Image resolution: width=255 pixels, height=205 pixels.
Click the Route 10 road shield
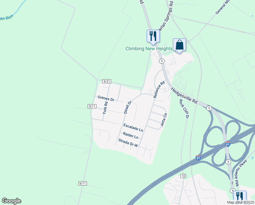[x=183, y=176]
